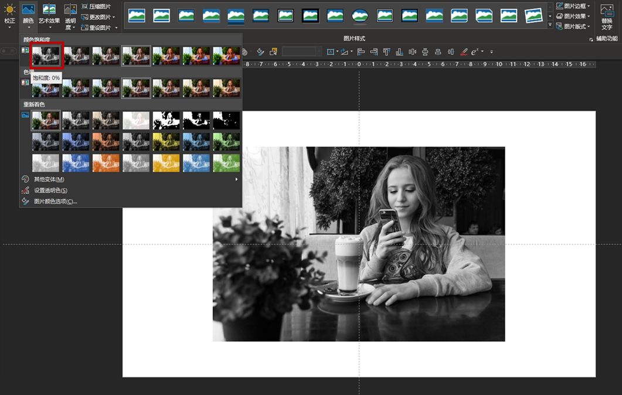Open the 透明度 transparency dropdown
The width and height of the screenshot is (622, 395).
point(70,16)
